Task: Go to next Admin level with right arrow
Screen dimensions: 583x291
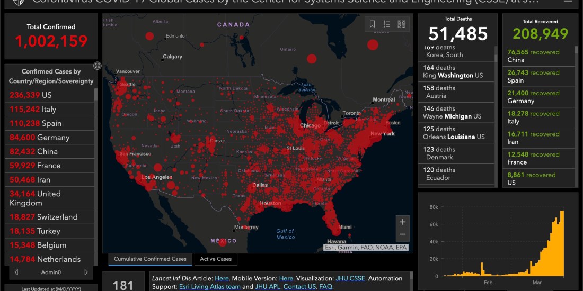Action: (86, 272)
